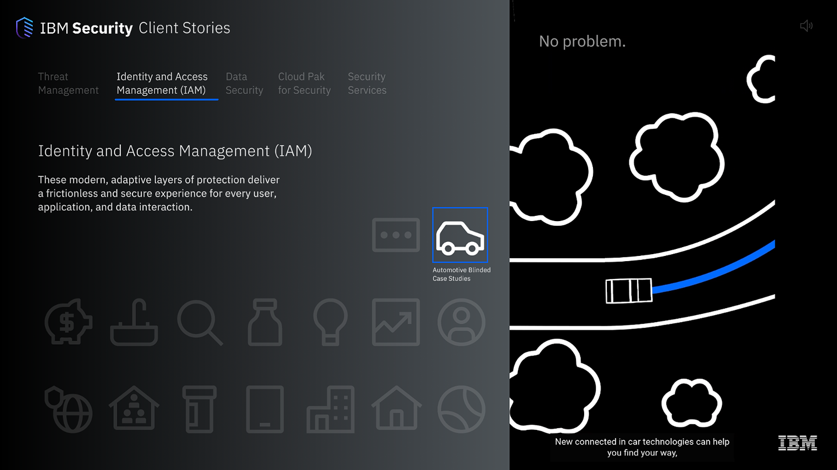Click the sink faucet icon
Screen dimensions: 837x470
pyautogui.click(x=134, y=323)
